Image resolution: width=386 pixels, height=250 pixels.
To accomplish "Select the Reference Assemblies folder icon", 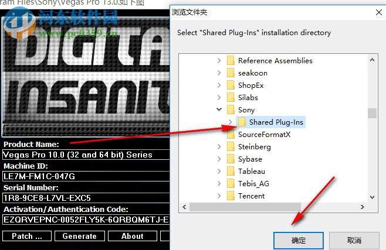I will click(231, 60).
